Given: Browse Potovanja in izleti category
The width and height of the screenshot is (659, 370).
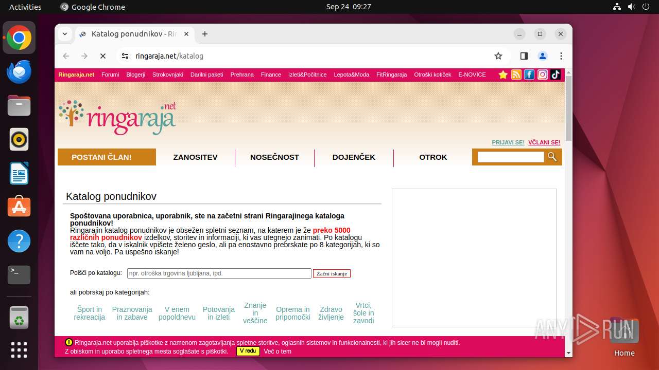Looking at the screenshot, I should 219,313.
